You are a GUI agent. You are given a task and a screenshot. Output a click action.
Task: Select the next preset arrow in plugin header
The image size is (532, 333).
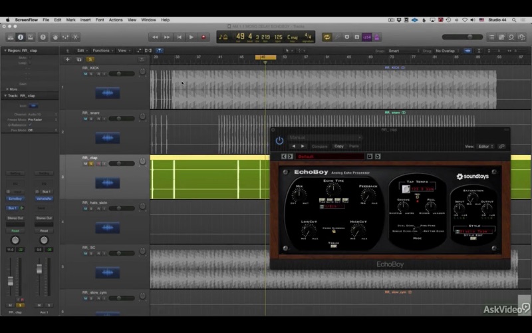303,146
